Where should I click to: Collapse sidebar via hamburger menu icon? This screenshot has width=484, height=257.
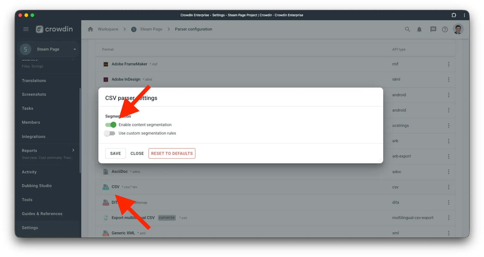pyautogui.click(x=26, y=29)
